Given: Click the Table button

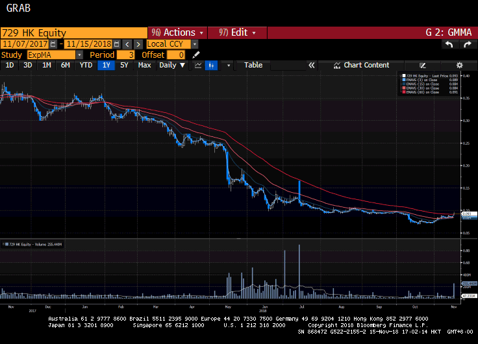Looking at the screenshot, I should click(x=253, y=65).
